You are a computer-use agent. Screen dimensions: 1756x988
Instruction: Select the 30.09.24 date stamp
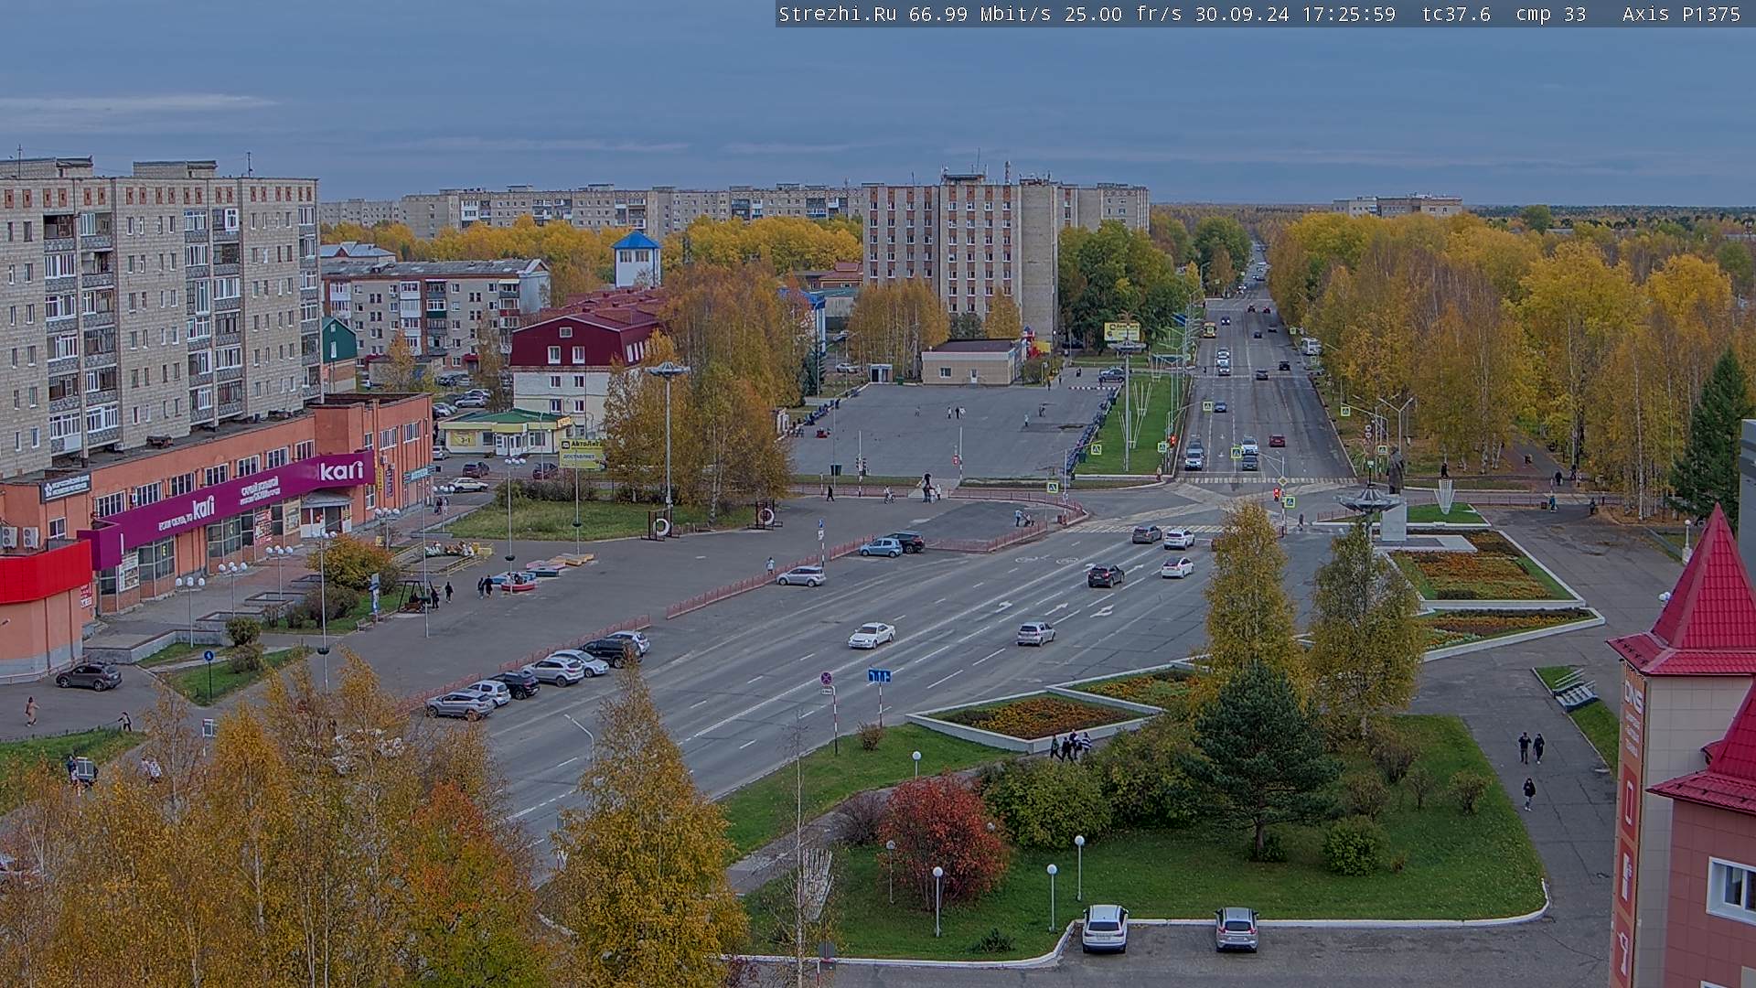1242,14
